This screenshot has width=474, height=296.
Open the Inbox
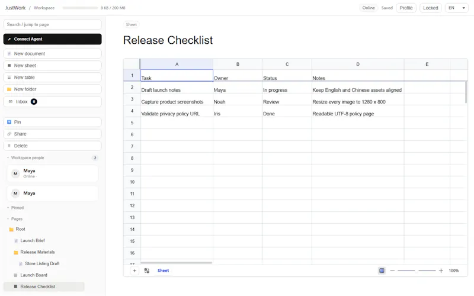pyautogui.click(x=52, y=101)
